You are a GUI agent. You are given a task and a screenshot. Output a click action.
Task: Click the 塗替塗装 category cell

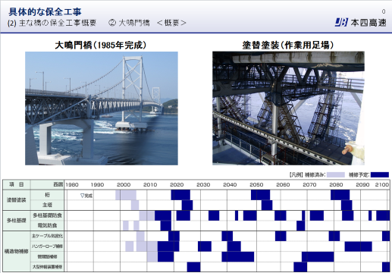pyautogui.click(x=17, y=200)
